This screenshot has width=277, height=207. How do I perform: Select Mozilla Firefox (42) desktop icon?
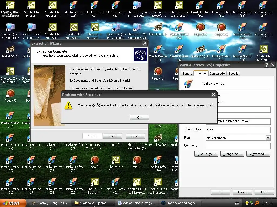click(x=263, y=31)
